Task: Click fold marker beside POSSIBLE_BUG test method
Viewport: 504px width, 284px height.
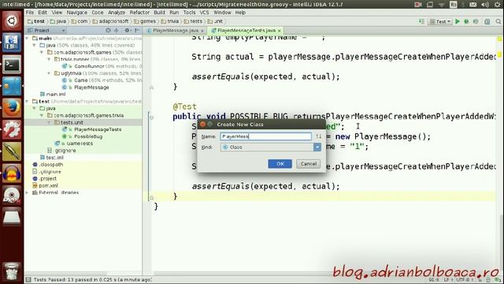Action: [x=152, y=118]
